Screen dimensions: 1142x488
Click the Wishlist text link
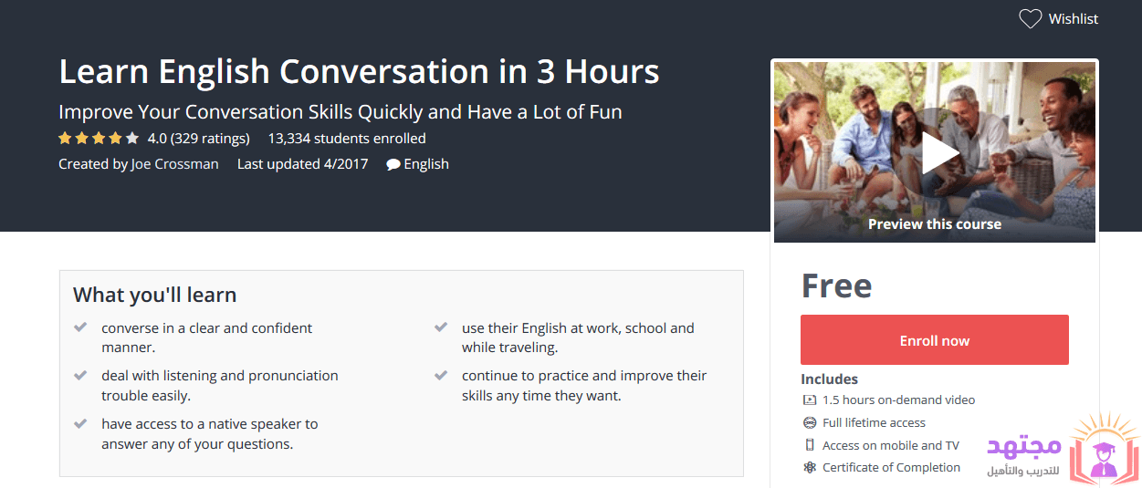point(1074,19)
